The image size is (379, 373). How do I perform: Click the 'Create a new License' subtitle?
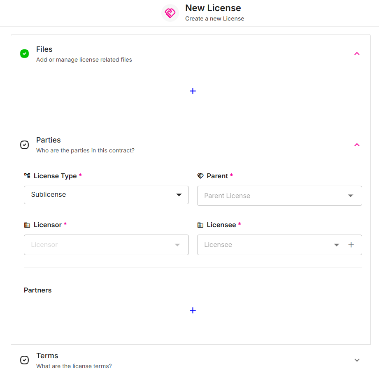click(215, 18)
